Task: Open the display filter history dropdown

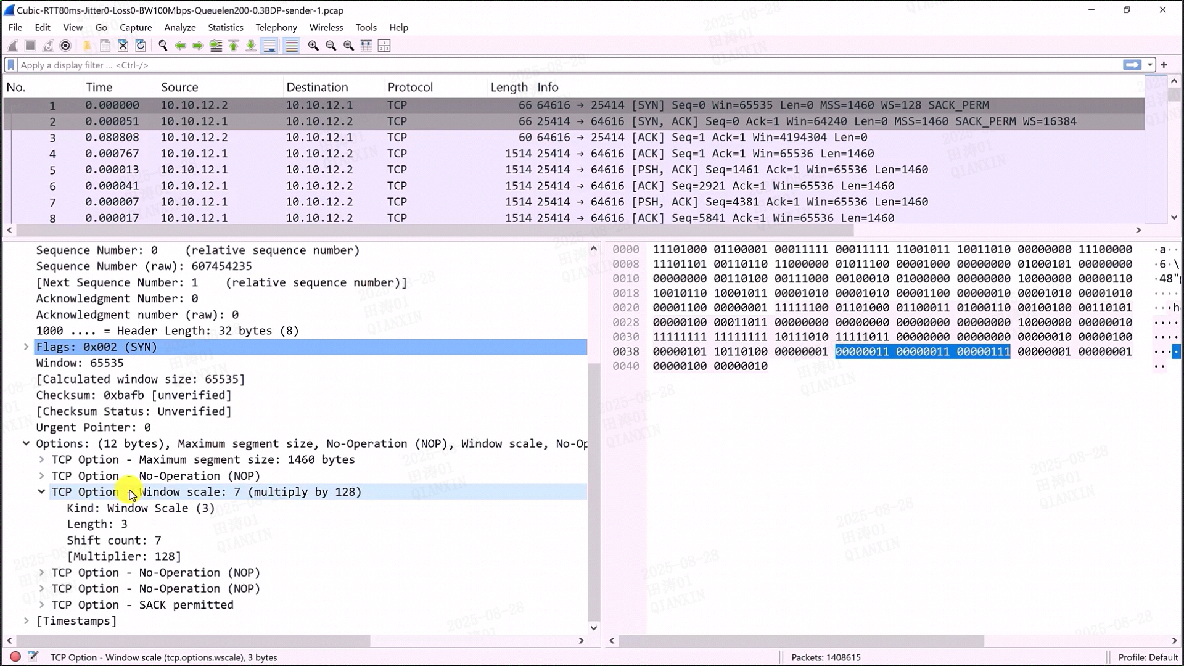Action: 1150,65
